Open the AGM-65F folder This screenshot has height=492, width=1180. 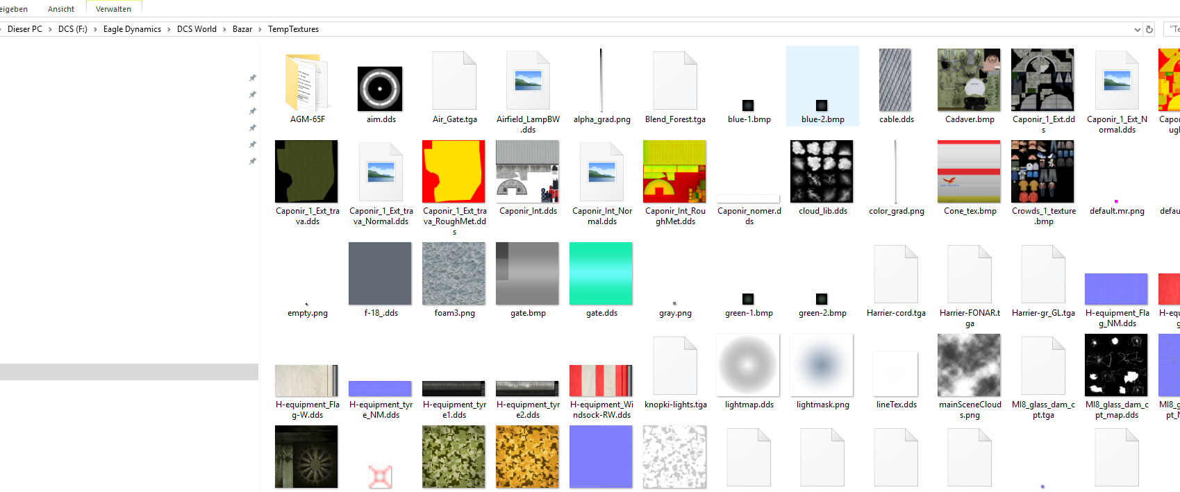pos(307,83)
